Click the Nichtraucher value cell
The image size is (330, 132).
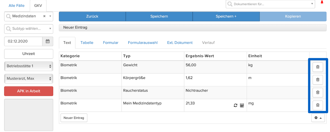(x=215, y=93)
